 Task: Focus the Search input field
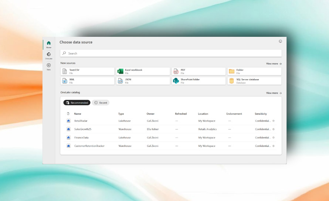click(171, 53)
